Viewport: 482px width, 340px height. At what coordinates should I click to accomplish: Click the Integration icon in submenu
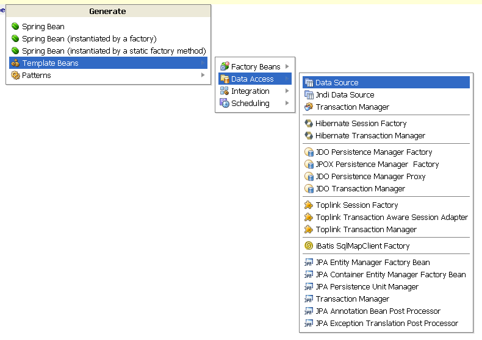click(225, 91)
